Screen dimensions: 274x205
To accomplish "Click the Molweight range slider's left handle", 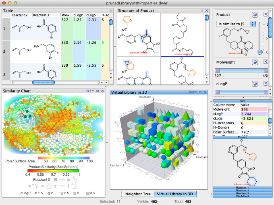I will tap(218, 70).
